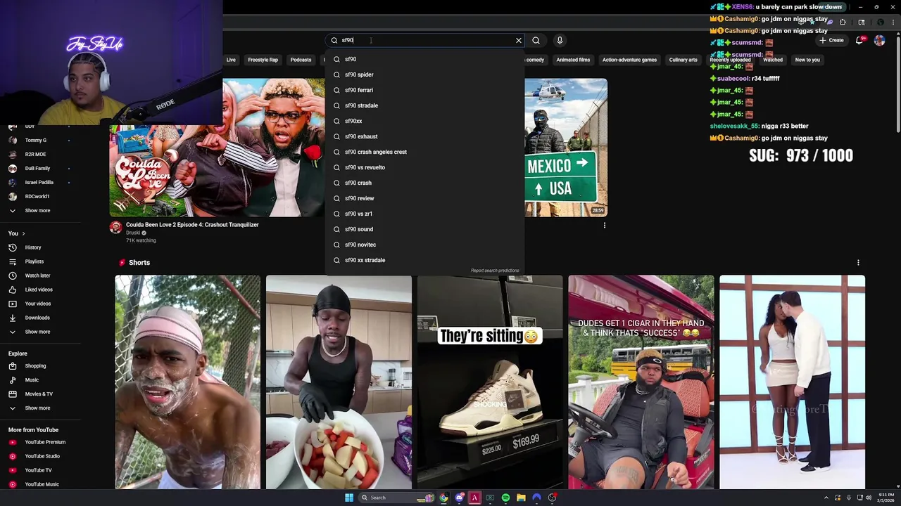Open Movies & TV in Explore
This screenshot has width=901, height=506.
(x=40, y=394)
